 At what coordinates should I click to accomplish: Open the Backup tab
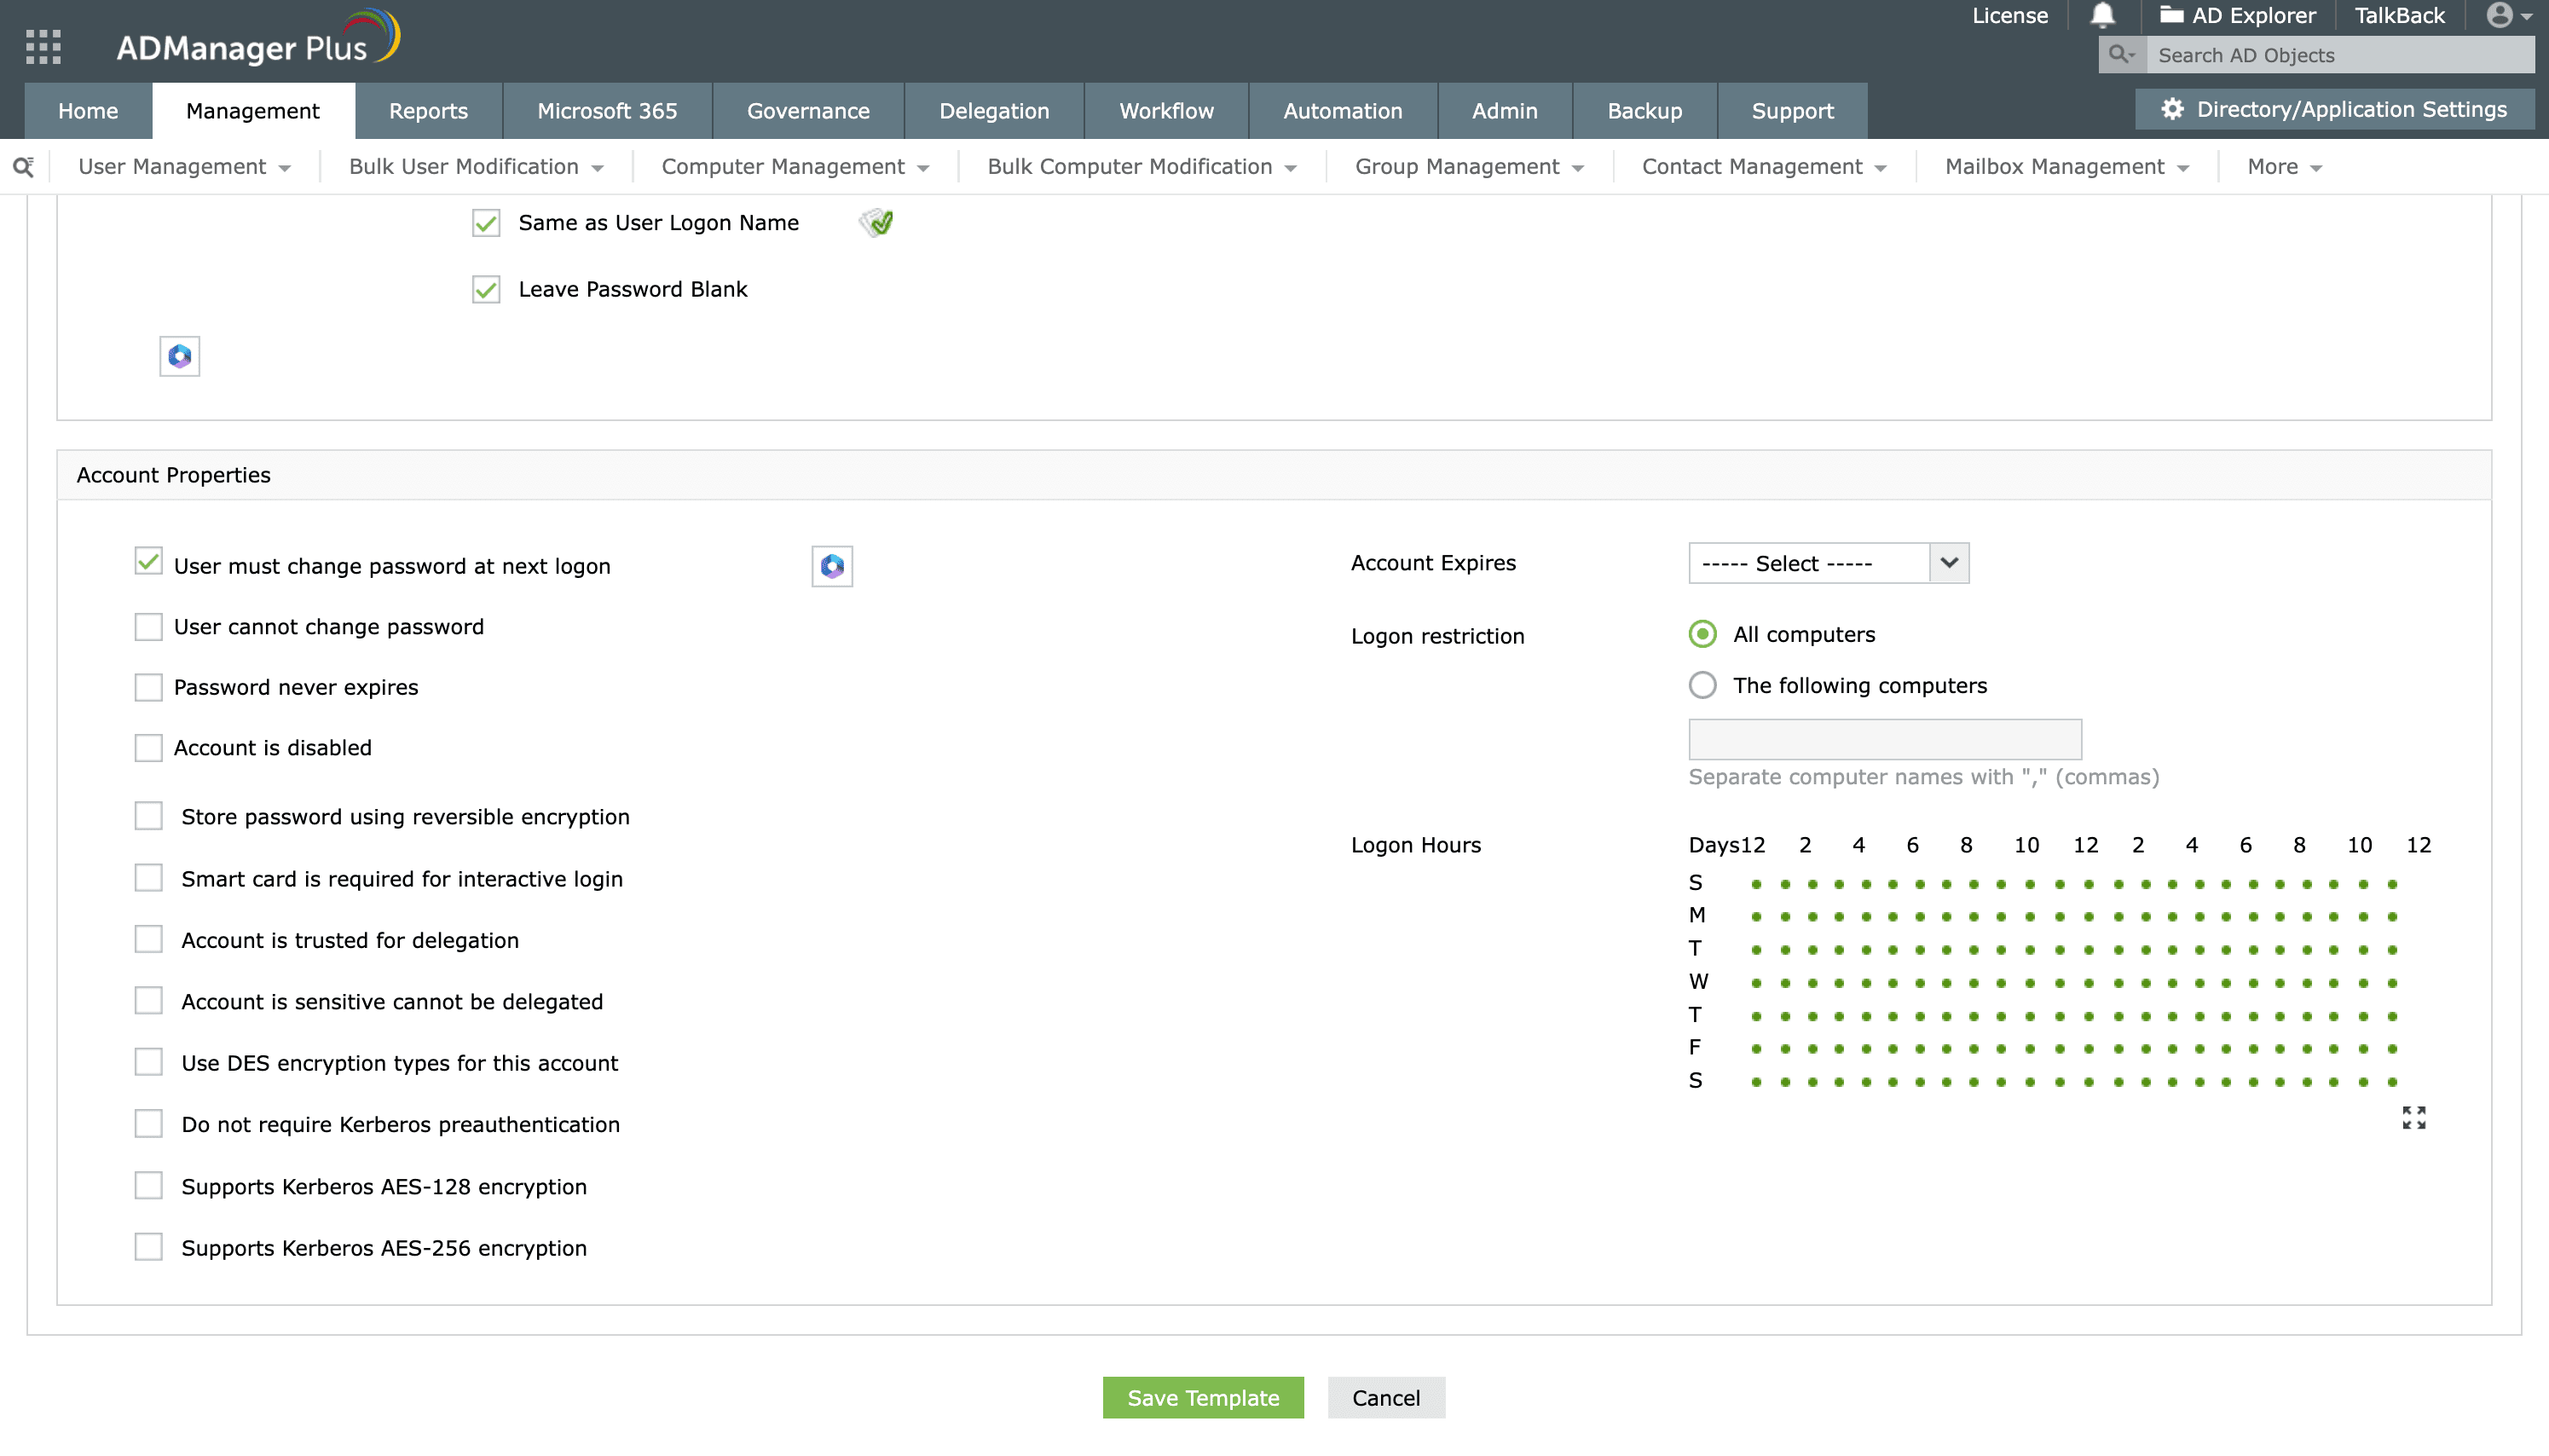pos(1644,111)
